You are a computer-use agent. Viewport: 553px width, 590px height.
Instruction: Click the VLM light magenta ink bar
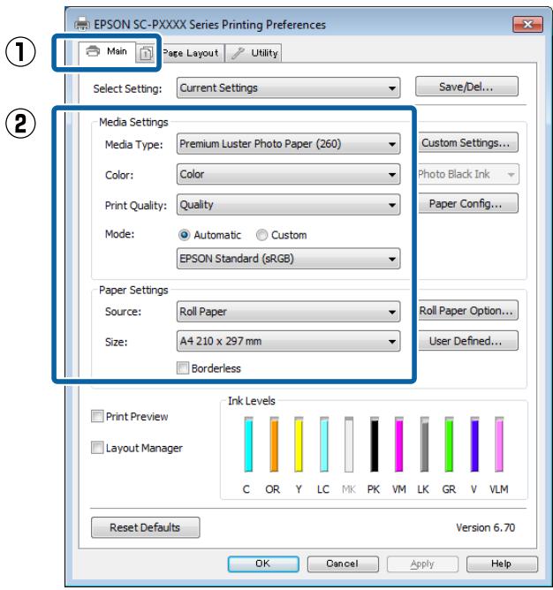(499, 444)
